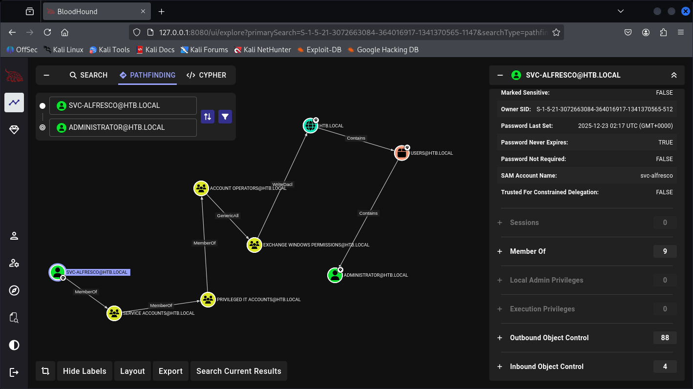This screenshot has width=693, height=389.
Task: Expand Outbound Object Control section
Action: point(500,338)
